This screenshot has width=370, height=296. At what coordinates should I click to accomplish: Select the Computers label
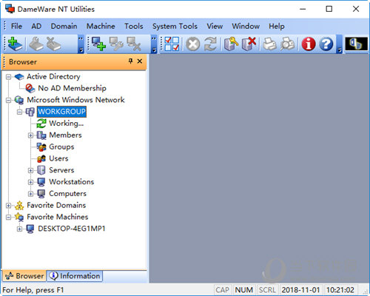67,194
